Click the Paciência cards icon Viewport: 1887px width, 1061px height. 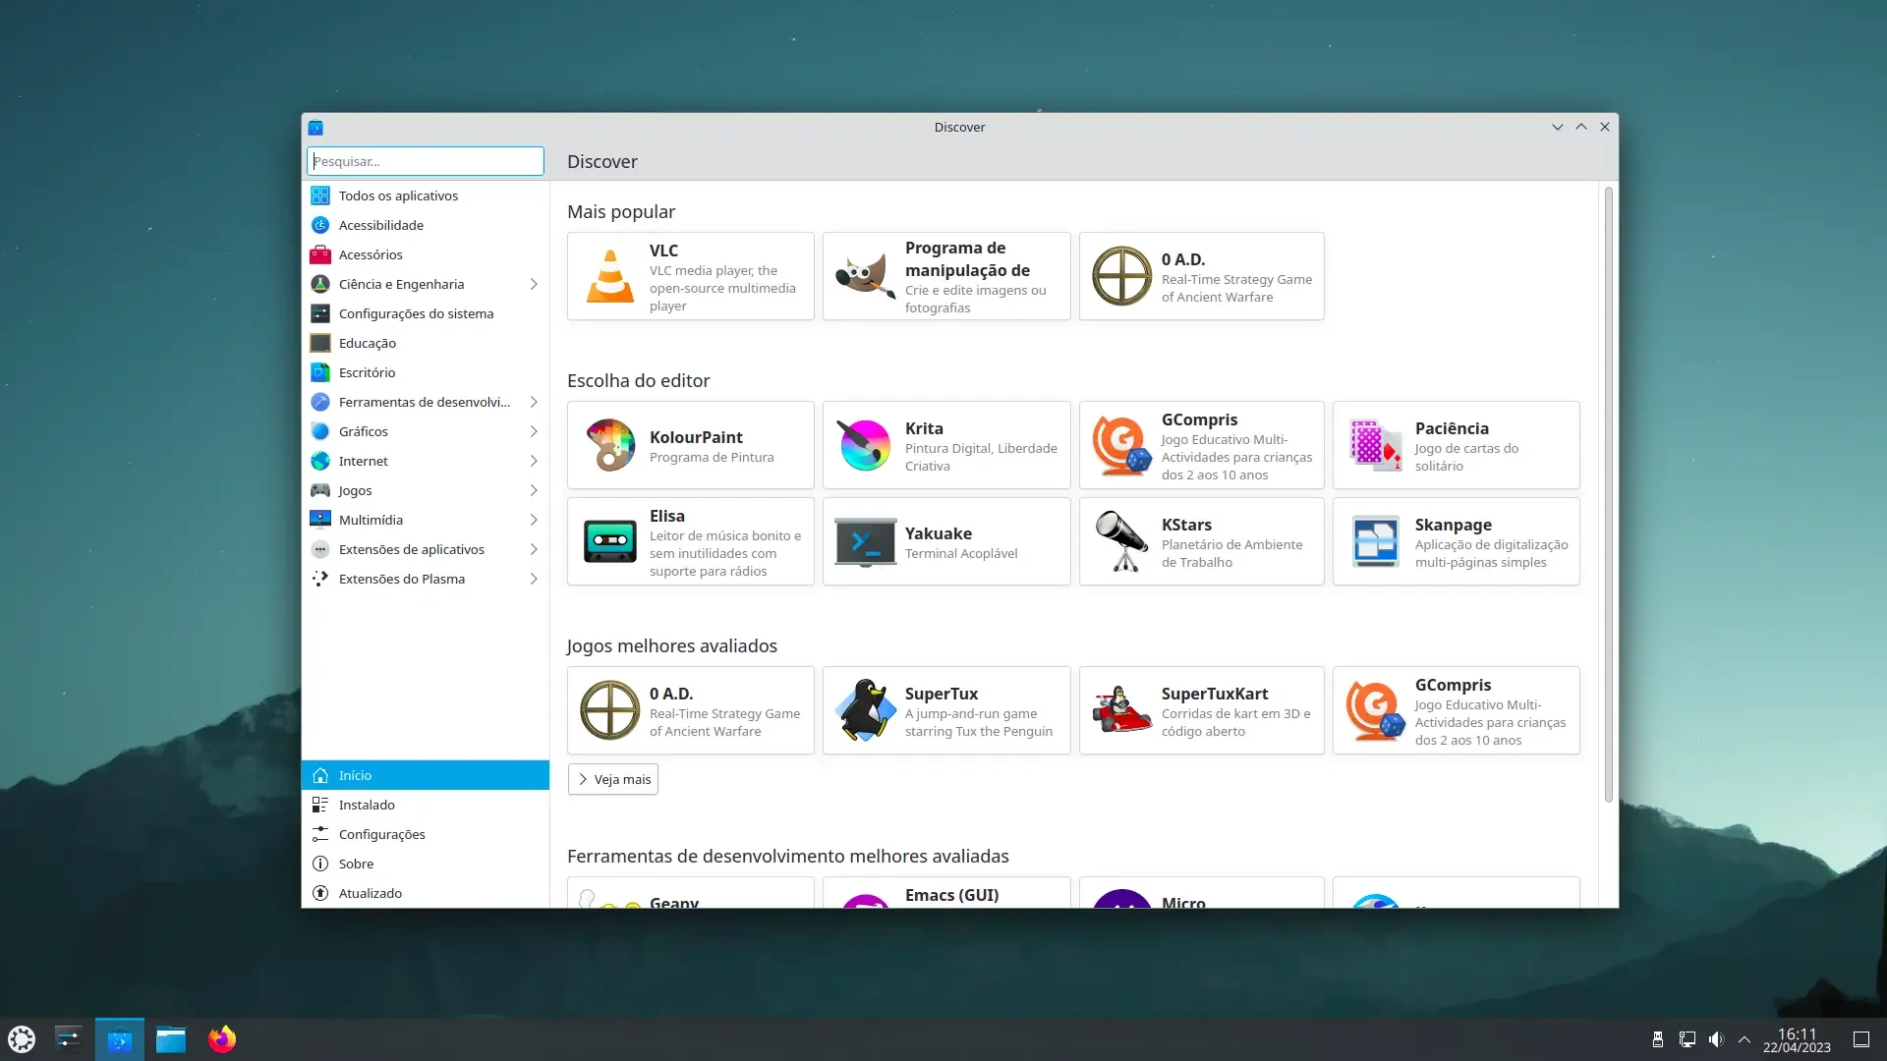tap(1375, 445)
